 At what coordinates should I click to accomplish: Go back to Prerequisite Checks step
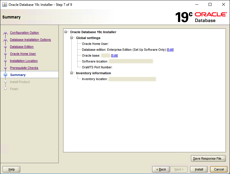[24, 68]
